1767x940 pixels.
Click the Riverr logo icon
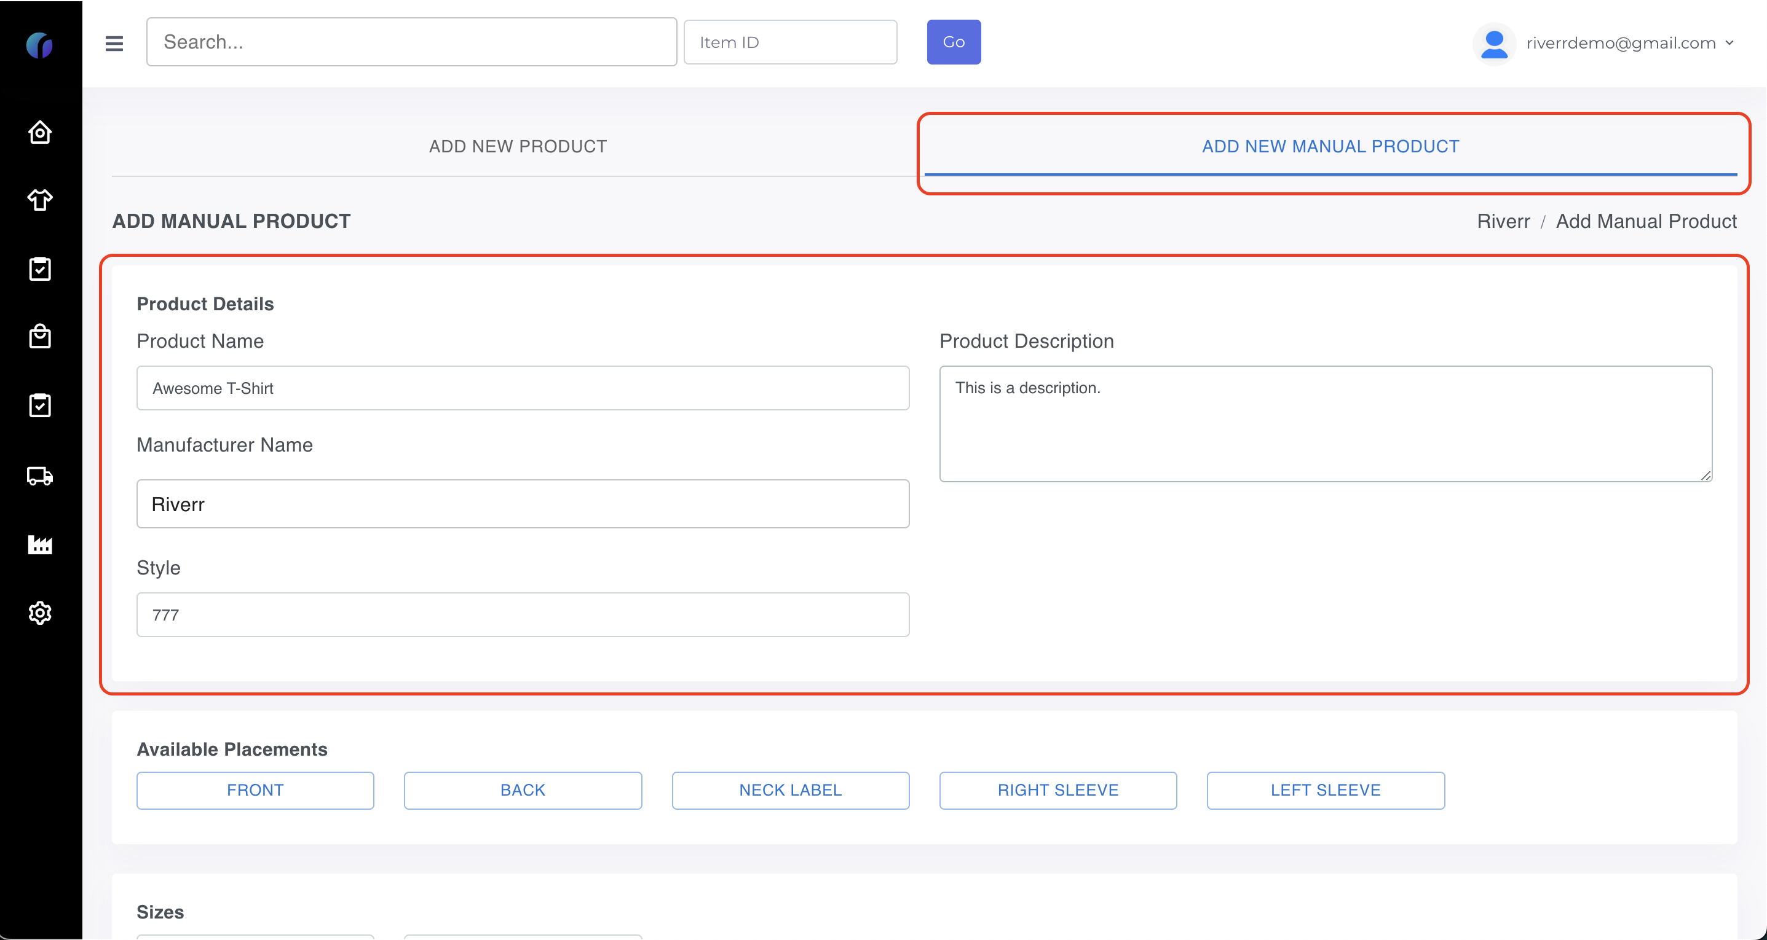pos(40,45)
